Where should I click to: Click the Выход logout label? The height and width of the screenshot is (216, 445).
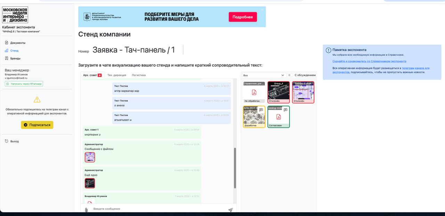pyautogui.click(x=15, y=141)
